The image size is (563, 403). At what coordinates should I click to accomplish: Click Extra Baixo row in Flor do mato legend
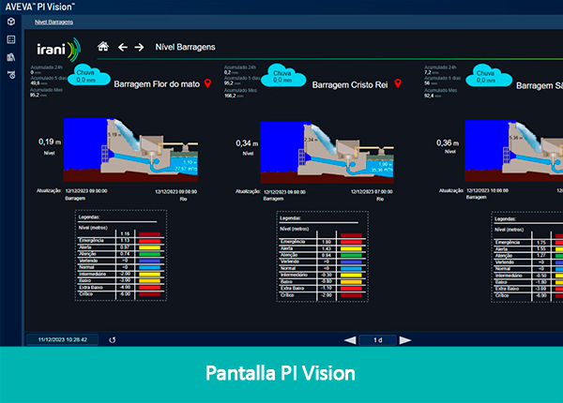[121, 288]
